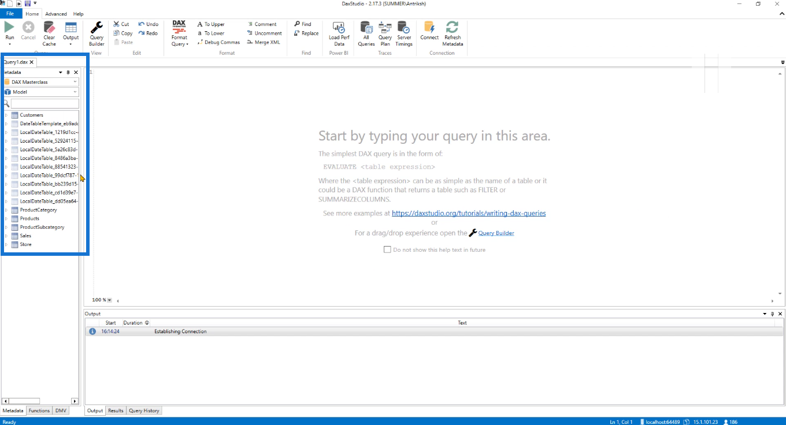This screenshot has width=786, height=425.
Task: Switch to the Metadata panel tab
Action: tap(13, 411)
